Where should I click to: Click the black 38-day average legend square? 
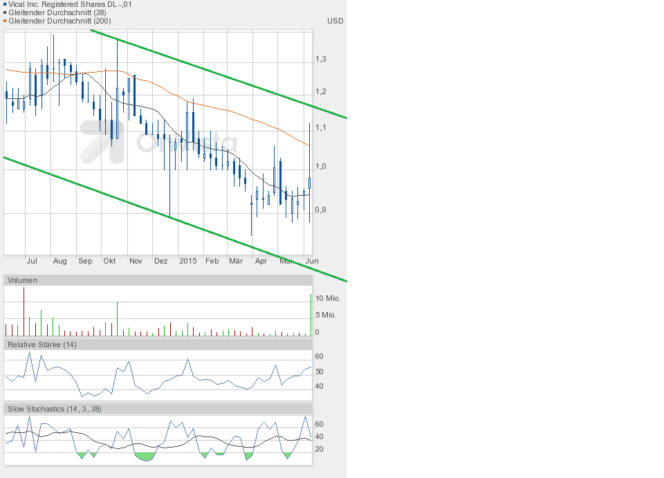pyautogui.click(x=5, y=12)
